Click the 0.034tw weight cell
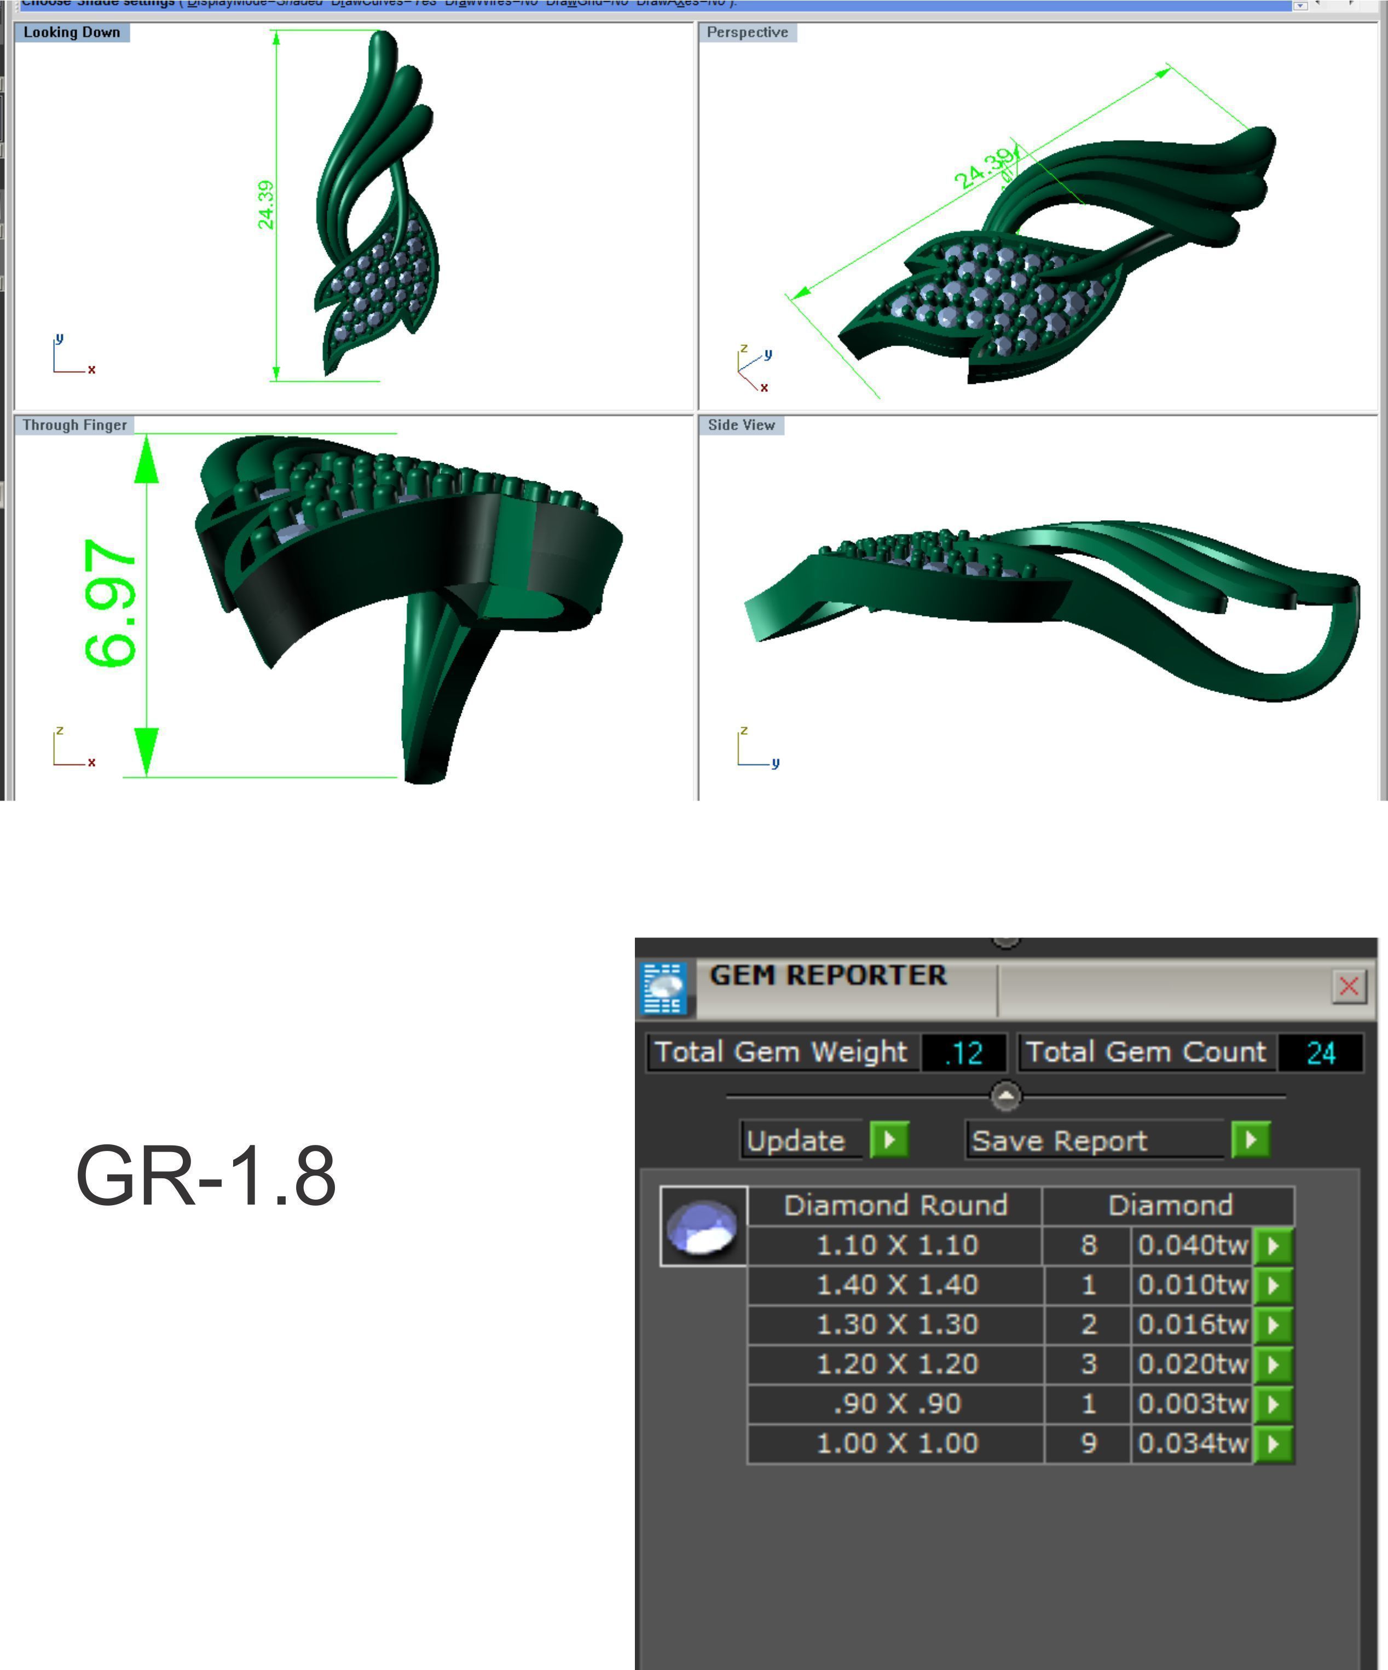The height and width of the screenshot is (1670, 1388). point(1192,1444)
